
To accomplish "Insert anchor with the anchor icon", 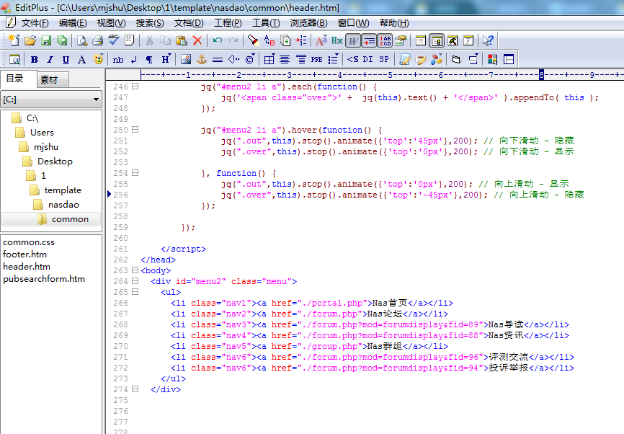I will 202,60.
